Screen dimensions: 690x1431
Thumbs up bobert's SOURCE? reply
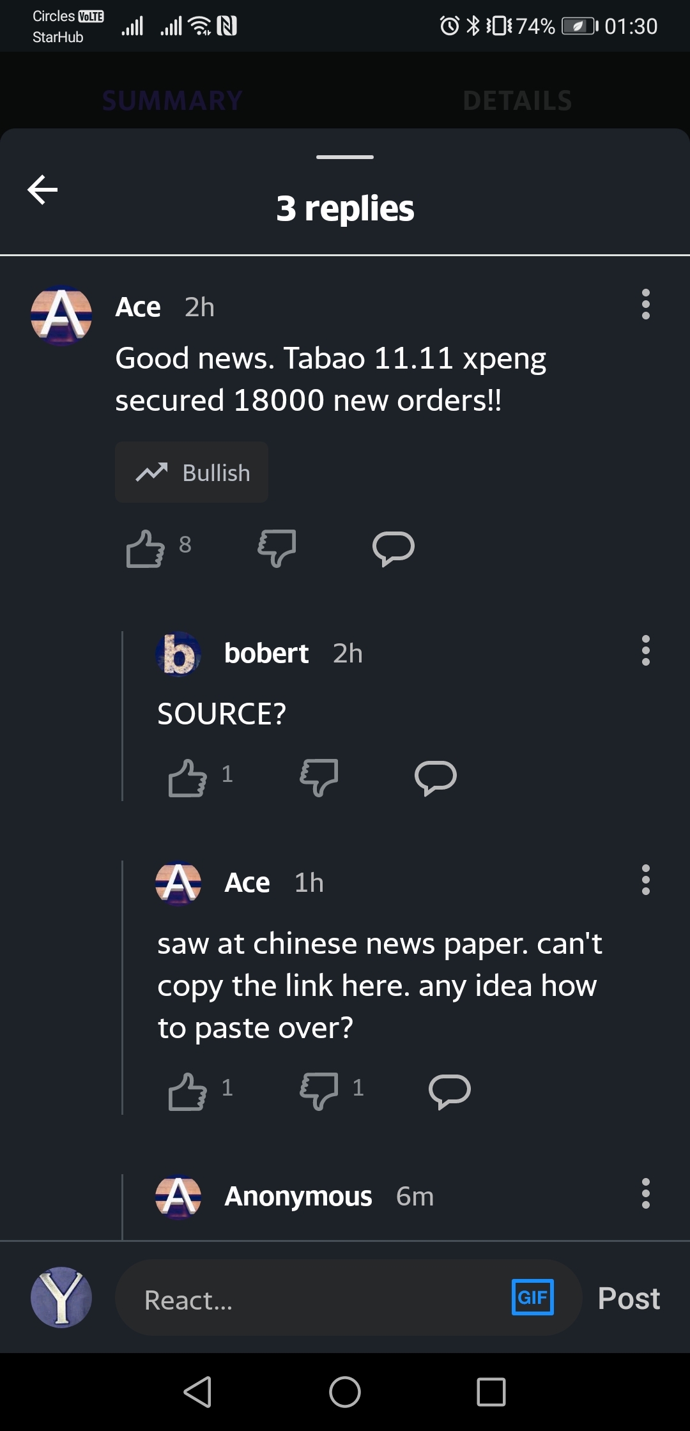click(x=187, y=777)
